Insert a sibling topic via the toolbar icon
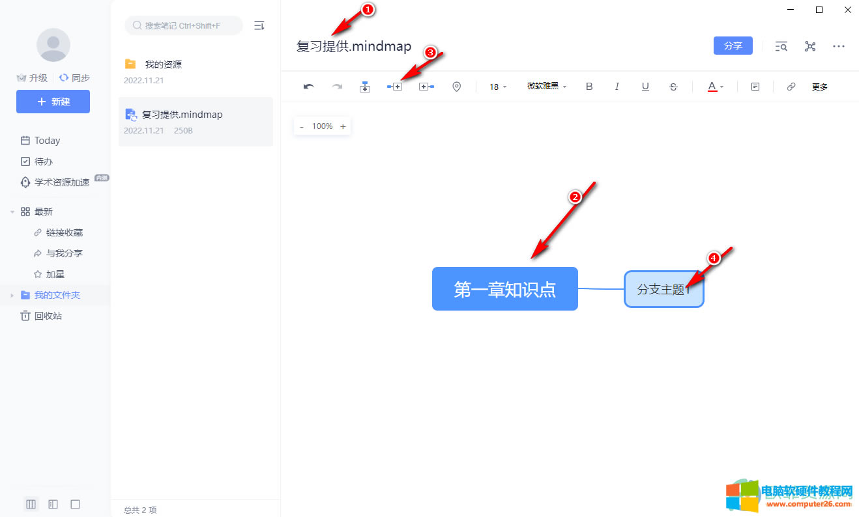859x517 pixels. click(x=365, y=87)
